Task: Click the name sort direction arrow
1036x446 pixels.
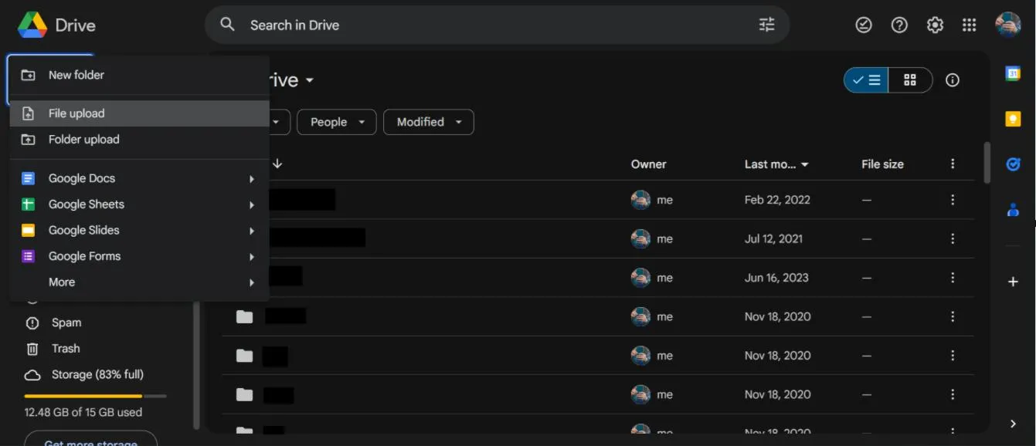Action: pyautogui.click(x=277, y=164)
